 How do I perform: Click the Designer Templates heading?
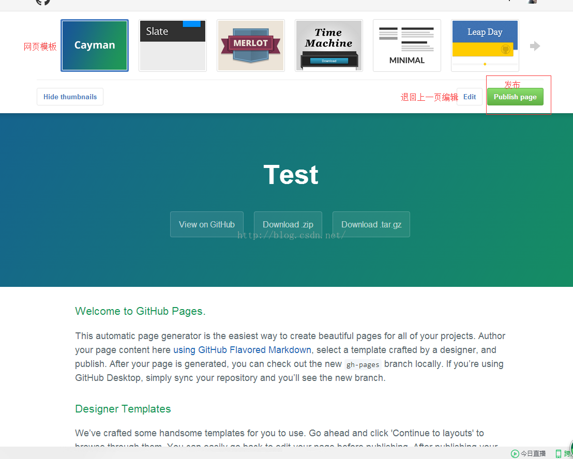coord(123,409)
